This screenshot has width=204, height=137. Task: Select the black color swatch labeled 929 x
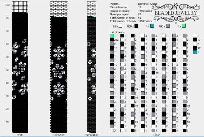point(136,26)
